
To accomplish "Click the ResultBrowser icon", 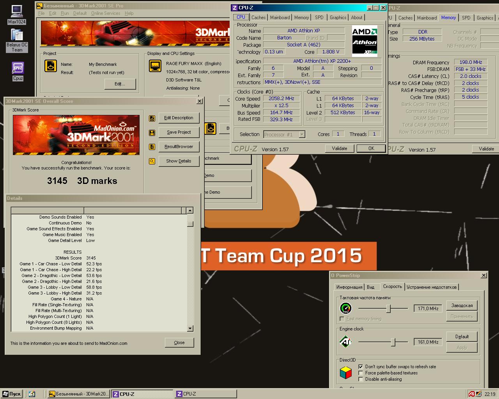I will tap(152, 147).
